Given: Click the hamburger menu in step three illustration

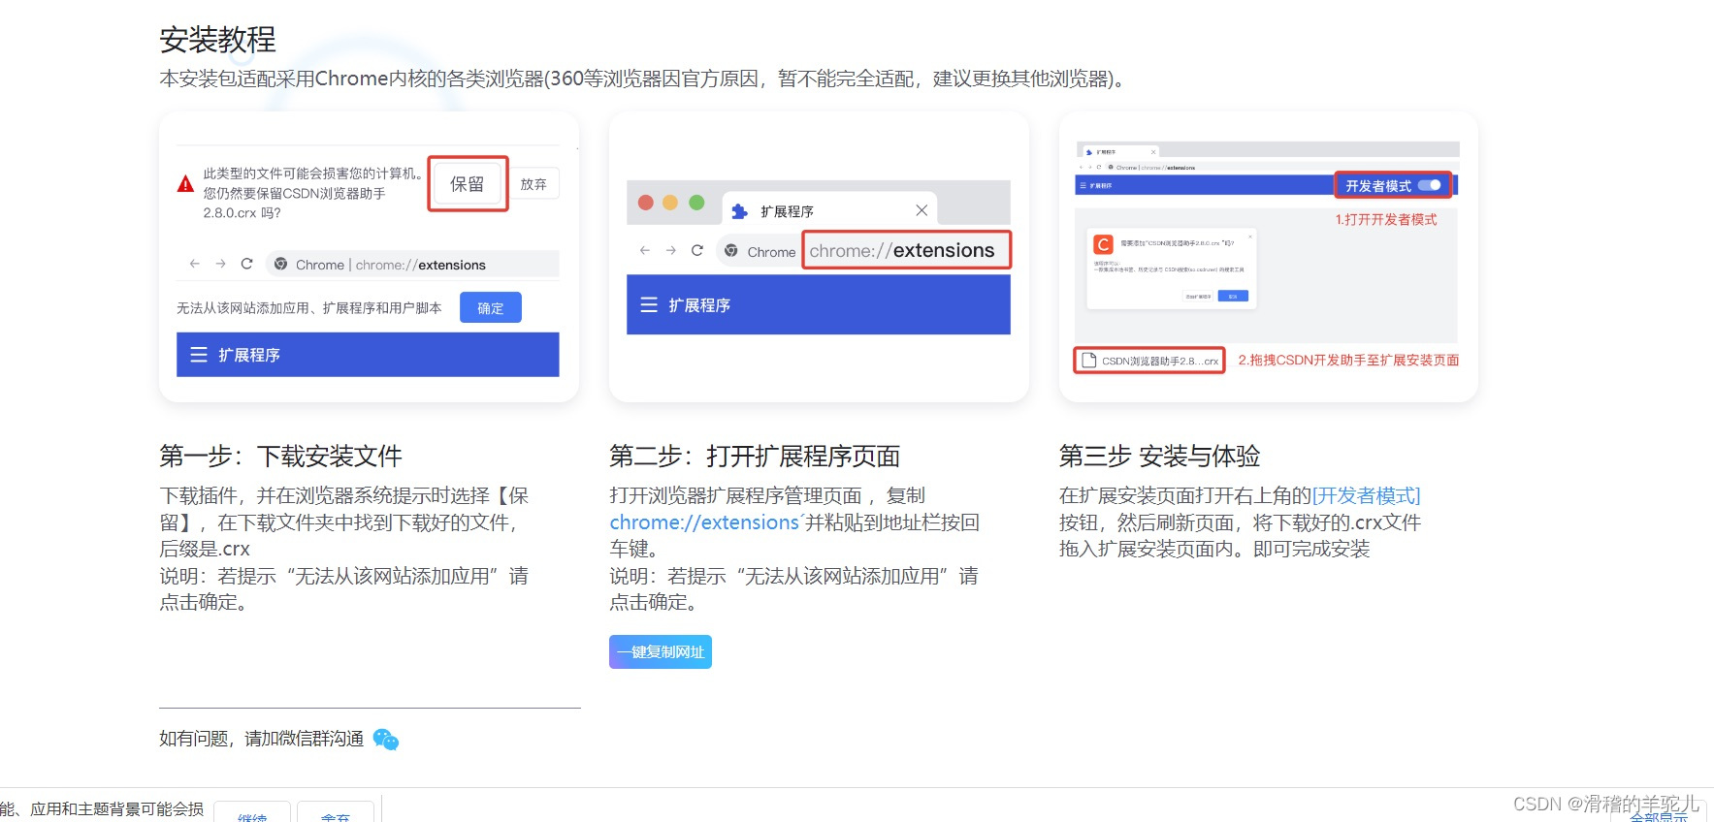Looking at the screenshot, I should pyautogui.click(x=1083, y=185).
